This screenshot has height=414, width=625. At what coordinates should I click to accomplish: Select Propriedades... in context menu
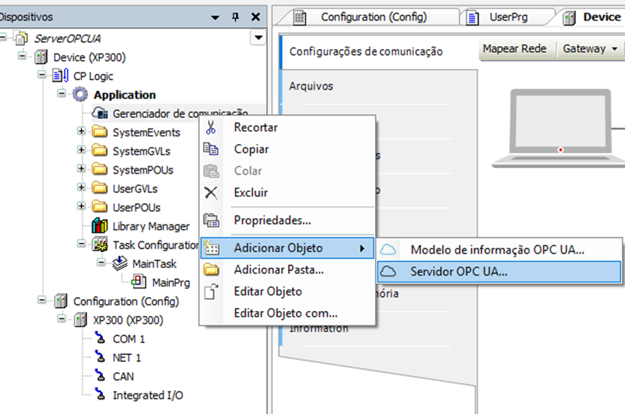click(272, 221)
